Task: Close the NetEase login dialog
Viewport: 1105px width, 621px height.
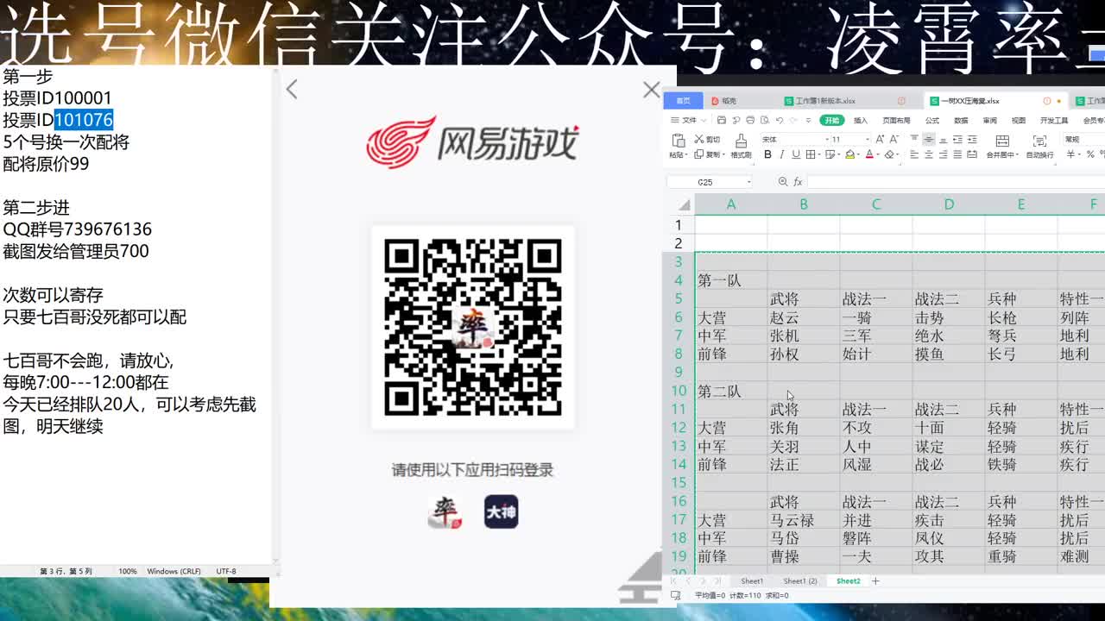Action: 652,90
